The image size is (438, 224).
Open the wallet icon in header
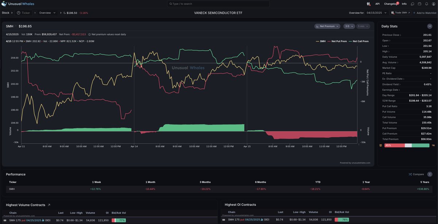419,4
